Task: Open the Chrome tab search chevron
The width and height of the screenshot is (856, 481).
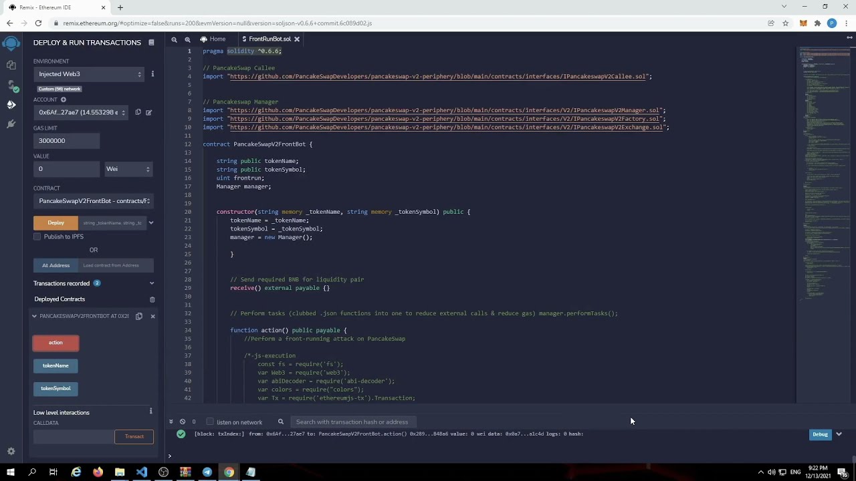Action: tap(784, 7)
